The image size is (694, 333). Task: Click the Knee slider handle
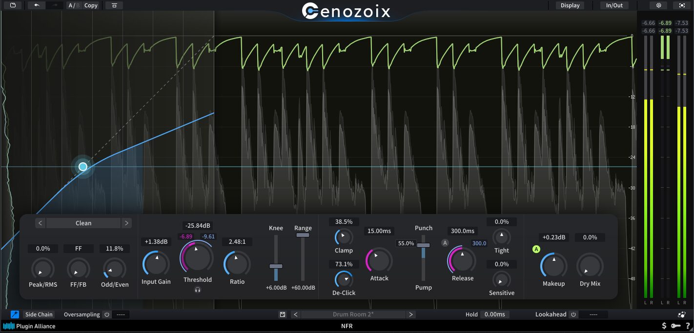pyautogui.click(x=276, y=266)
